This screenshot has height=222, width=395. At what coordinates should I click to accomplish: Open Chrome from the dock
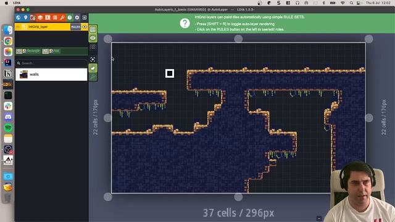[8, 41]
